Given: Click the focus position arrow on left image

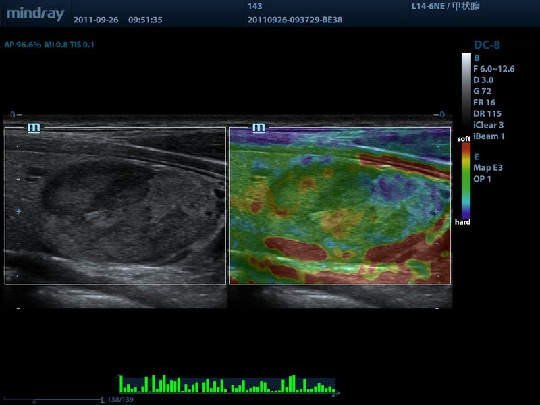Looking at the screenshot, I should click(18, 212).
